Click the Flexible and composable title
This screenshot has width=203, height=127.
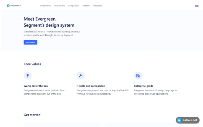pos(91,86)
